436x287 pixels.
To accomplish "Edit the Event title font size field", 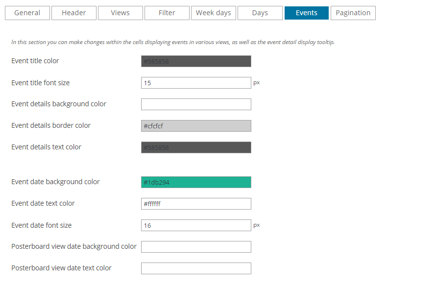I will click(x=196, y=83).
